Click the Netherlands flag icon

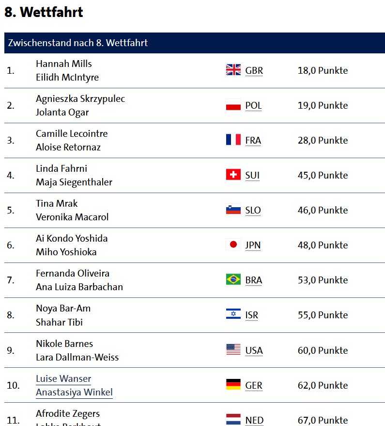pos(233,419)
